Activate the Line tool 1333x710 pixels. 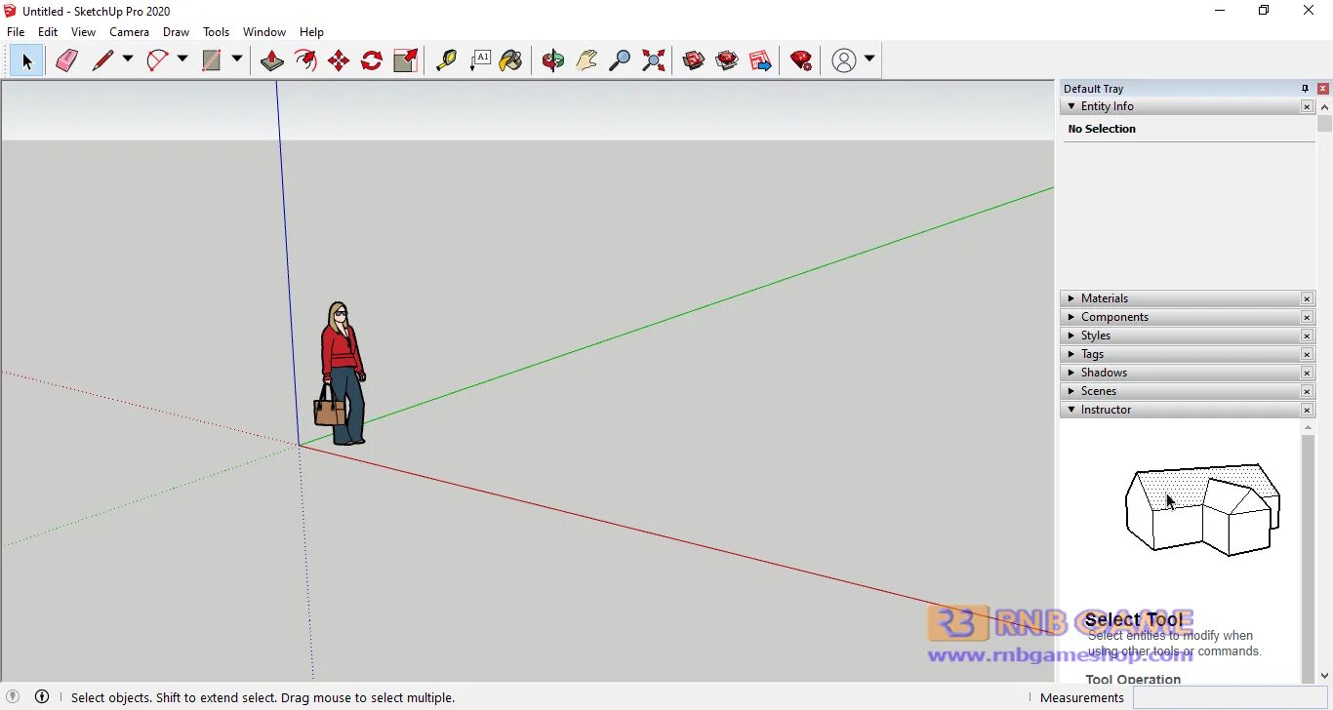pos(101,60)
